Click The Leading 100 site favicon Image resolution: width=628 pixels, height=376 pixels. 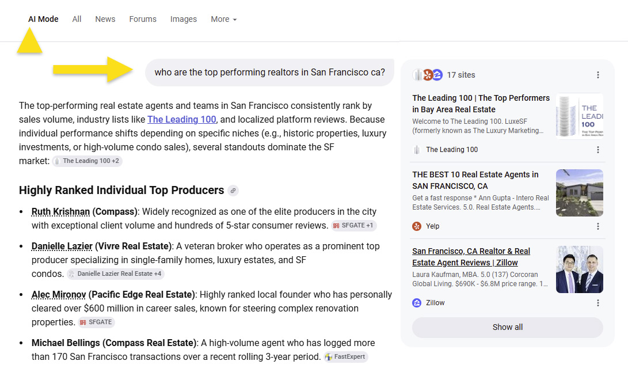417,150
